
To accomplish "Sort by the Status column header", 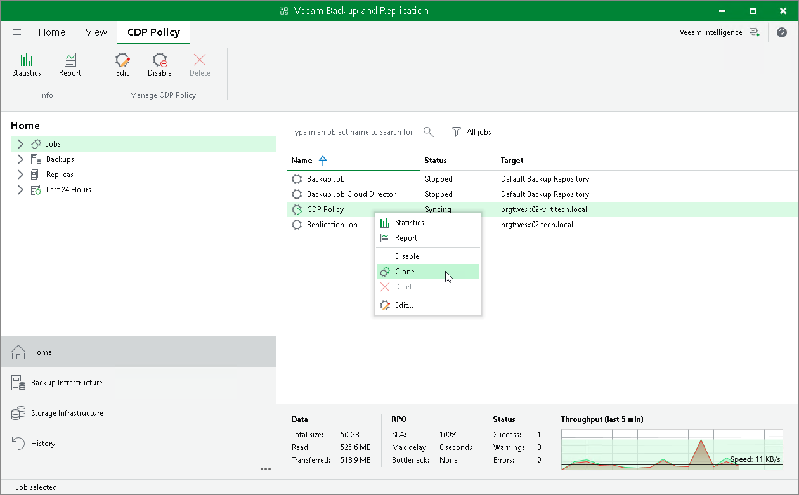I will 436,161.
